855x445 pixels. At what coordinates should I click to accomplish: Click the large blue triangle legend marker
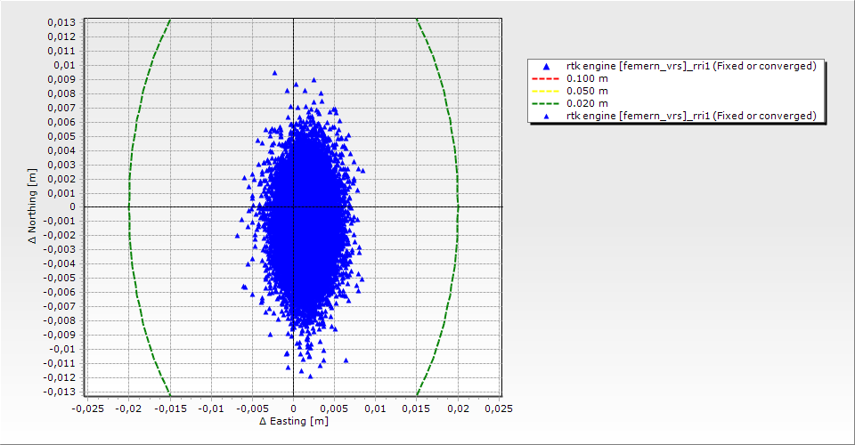(x=546, y=67)
